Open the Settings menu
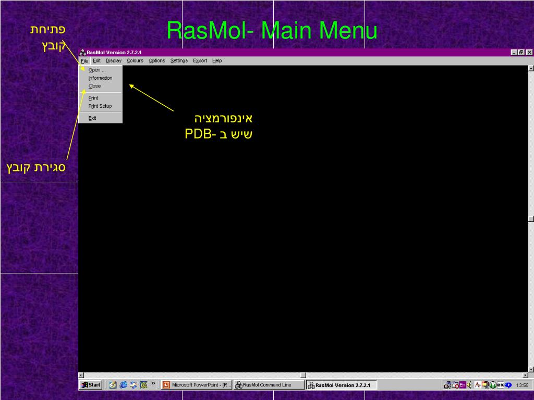This screenshot has height=400, width=534. tap(179, 61)
